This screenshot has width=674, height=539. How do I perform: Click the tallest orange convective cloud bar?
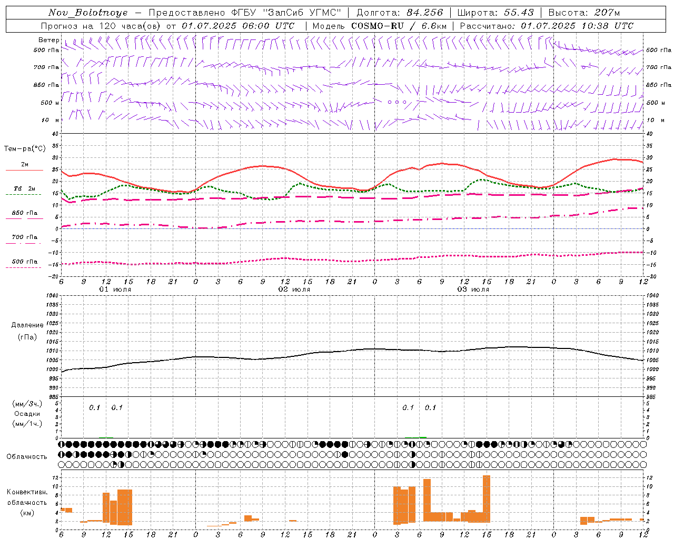pos(487,498)
